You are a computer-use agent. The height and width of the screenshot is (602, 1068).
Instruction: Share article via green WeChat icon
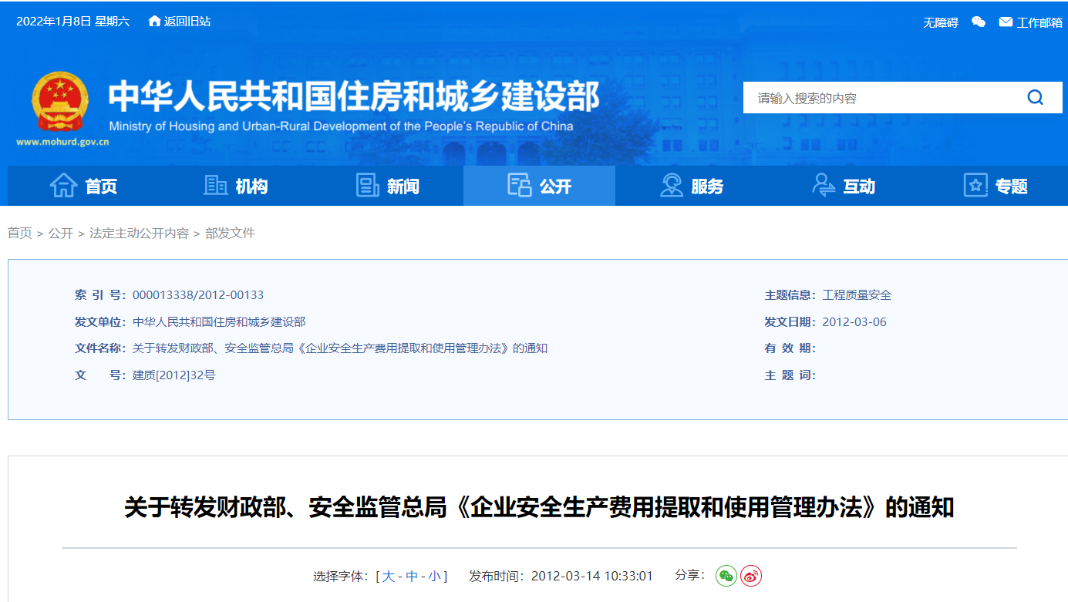point(726,576)
